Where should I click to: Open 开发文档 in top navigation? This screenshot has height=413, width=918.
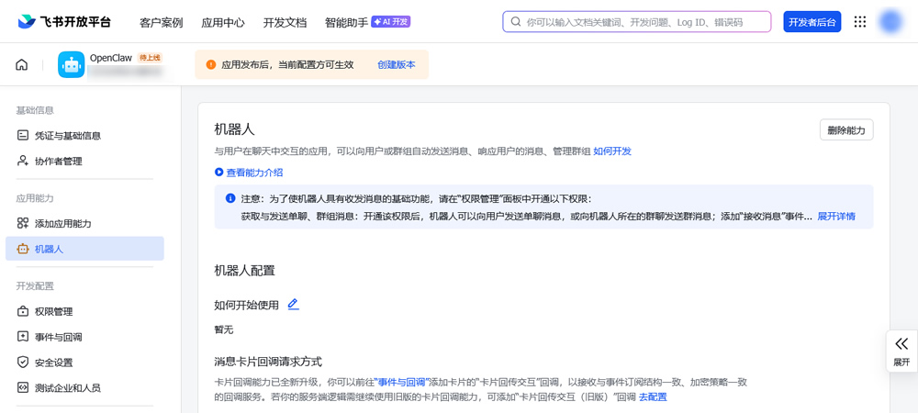pos(285,22)
